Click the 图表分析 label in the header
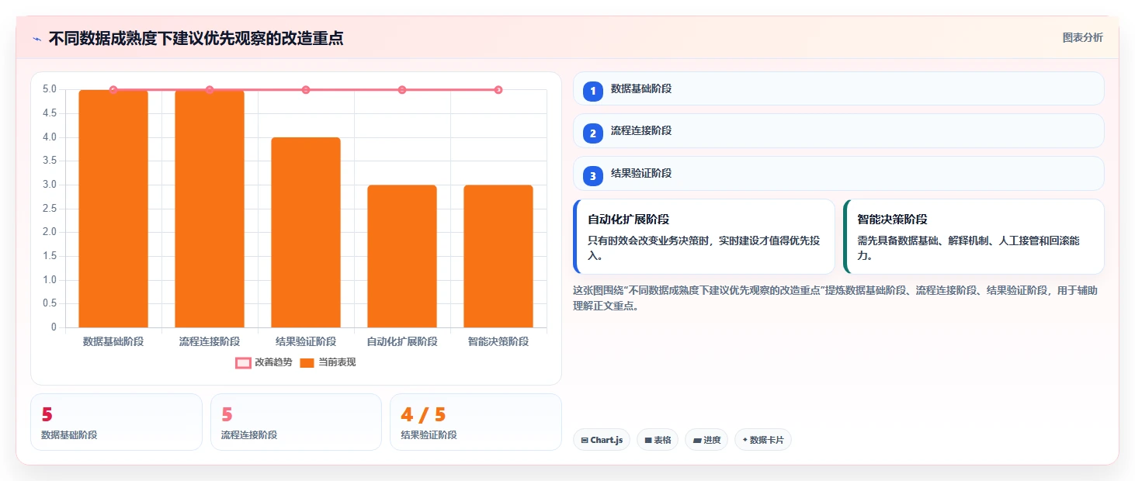The width and height of the screenshot is (1135, 481). (1082, 37)
